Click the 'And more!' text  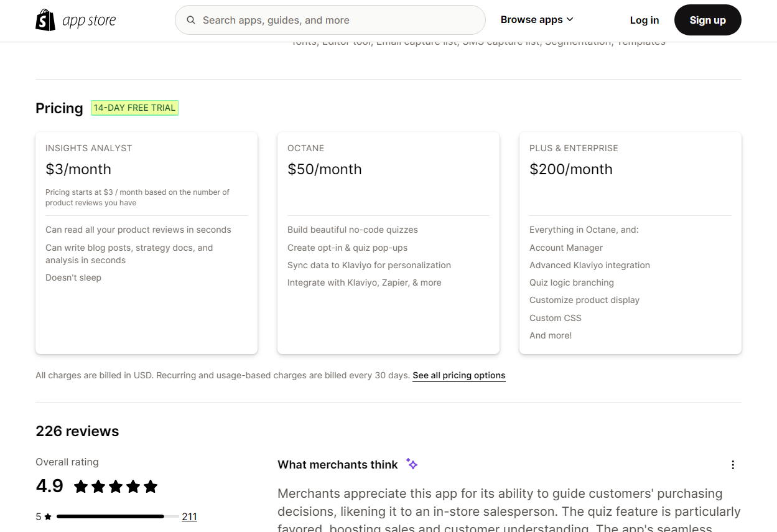click(551, 335)
